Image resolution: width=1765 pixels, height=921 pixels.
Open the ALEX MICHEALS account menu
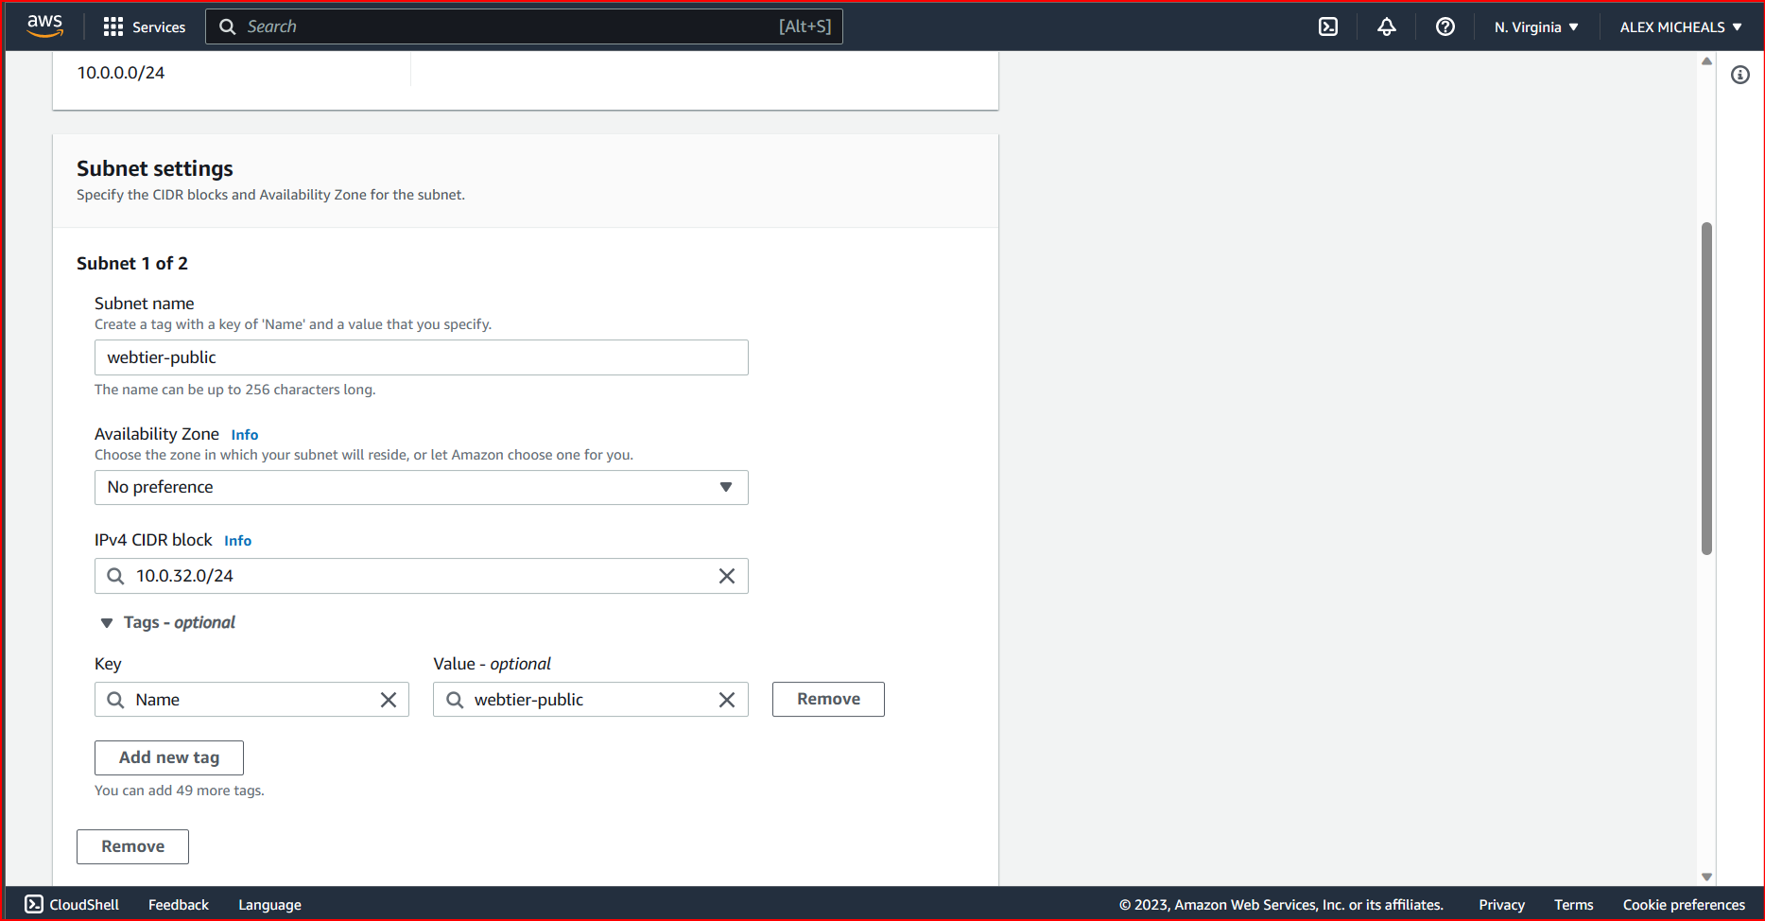[x=1678, y=26]
